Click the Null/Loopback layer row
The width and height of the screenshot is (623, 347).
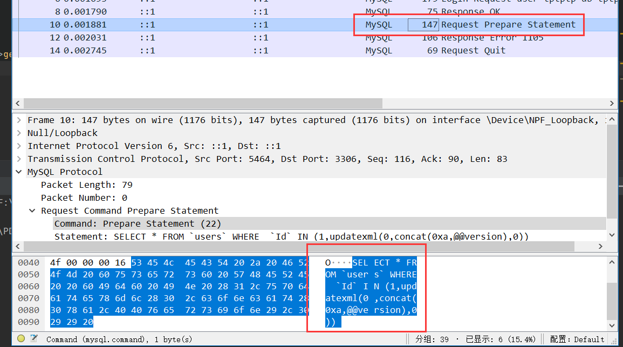[x=63, y=133]
